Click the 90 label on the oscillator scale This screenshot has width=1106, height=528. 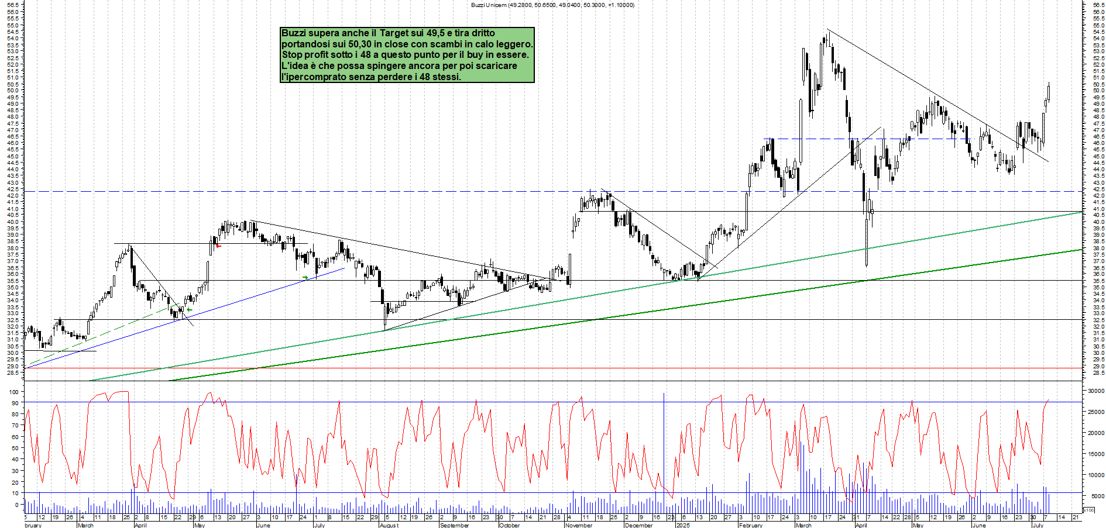pos(15,403)
